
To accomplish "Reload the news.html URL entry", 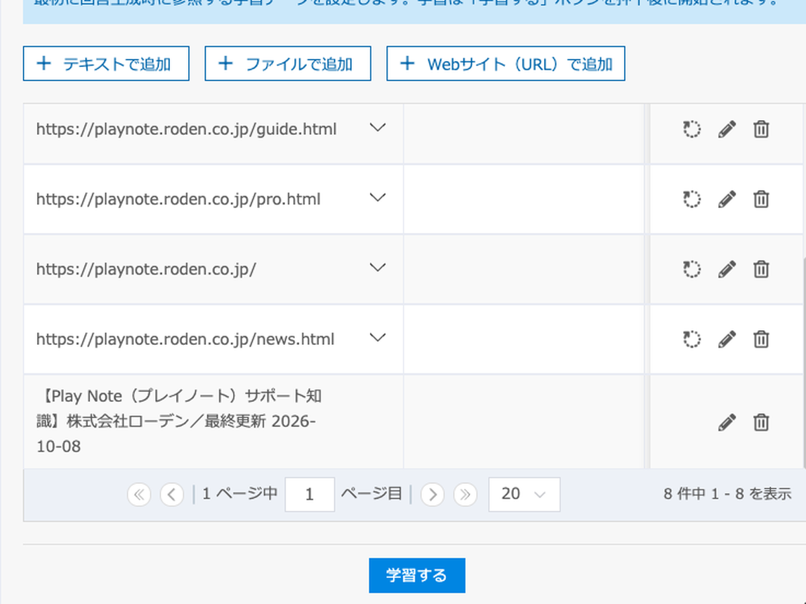I will pyautogui.click(x=691, y=339).
